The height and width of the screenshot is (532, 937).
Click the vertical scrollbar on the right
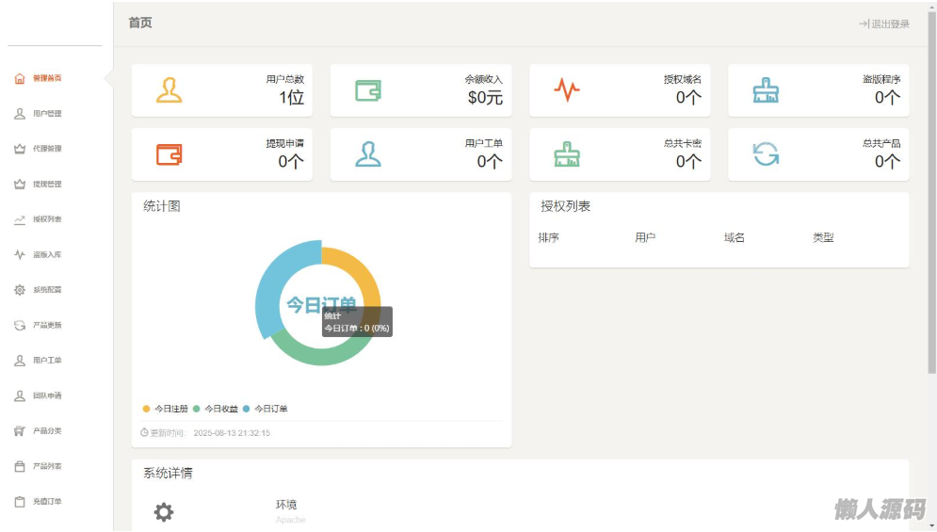coord(931,188)
